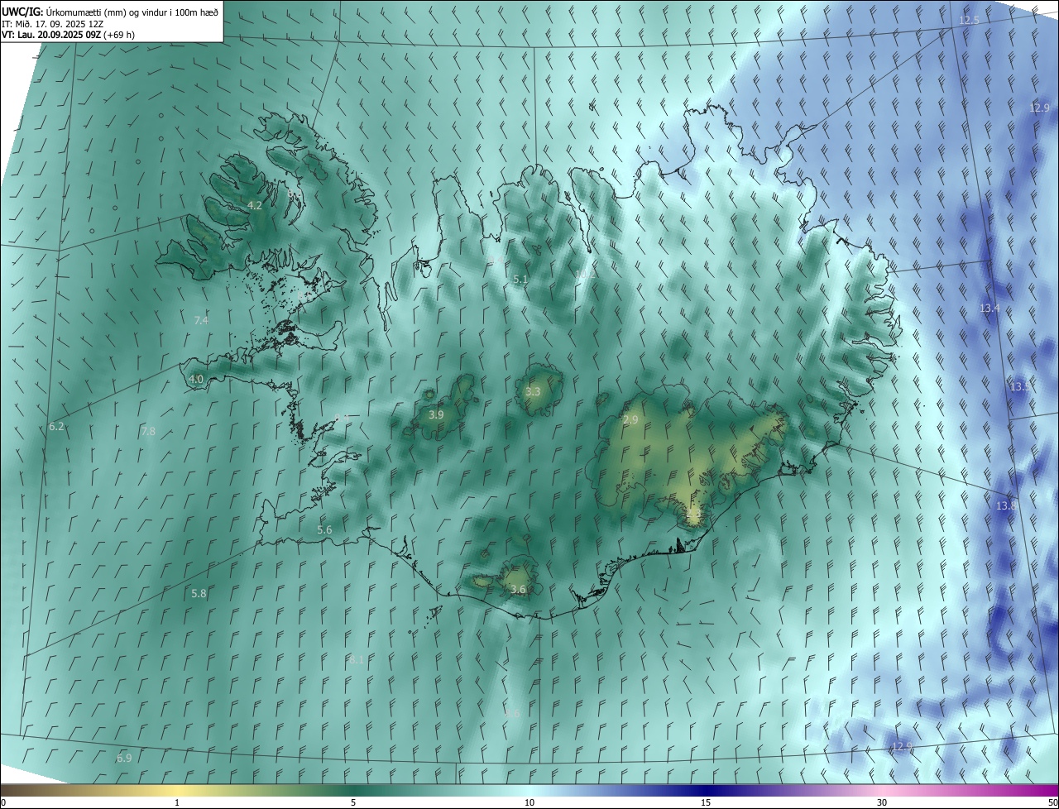Click the 1 label on the color scale

tap(177, 803)
